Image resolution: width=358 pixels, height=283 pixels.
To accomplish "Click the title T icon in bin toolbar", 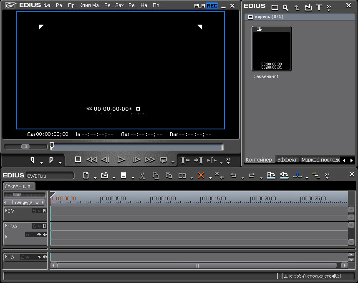I will [319, 8].
